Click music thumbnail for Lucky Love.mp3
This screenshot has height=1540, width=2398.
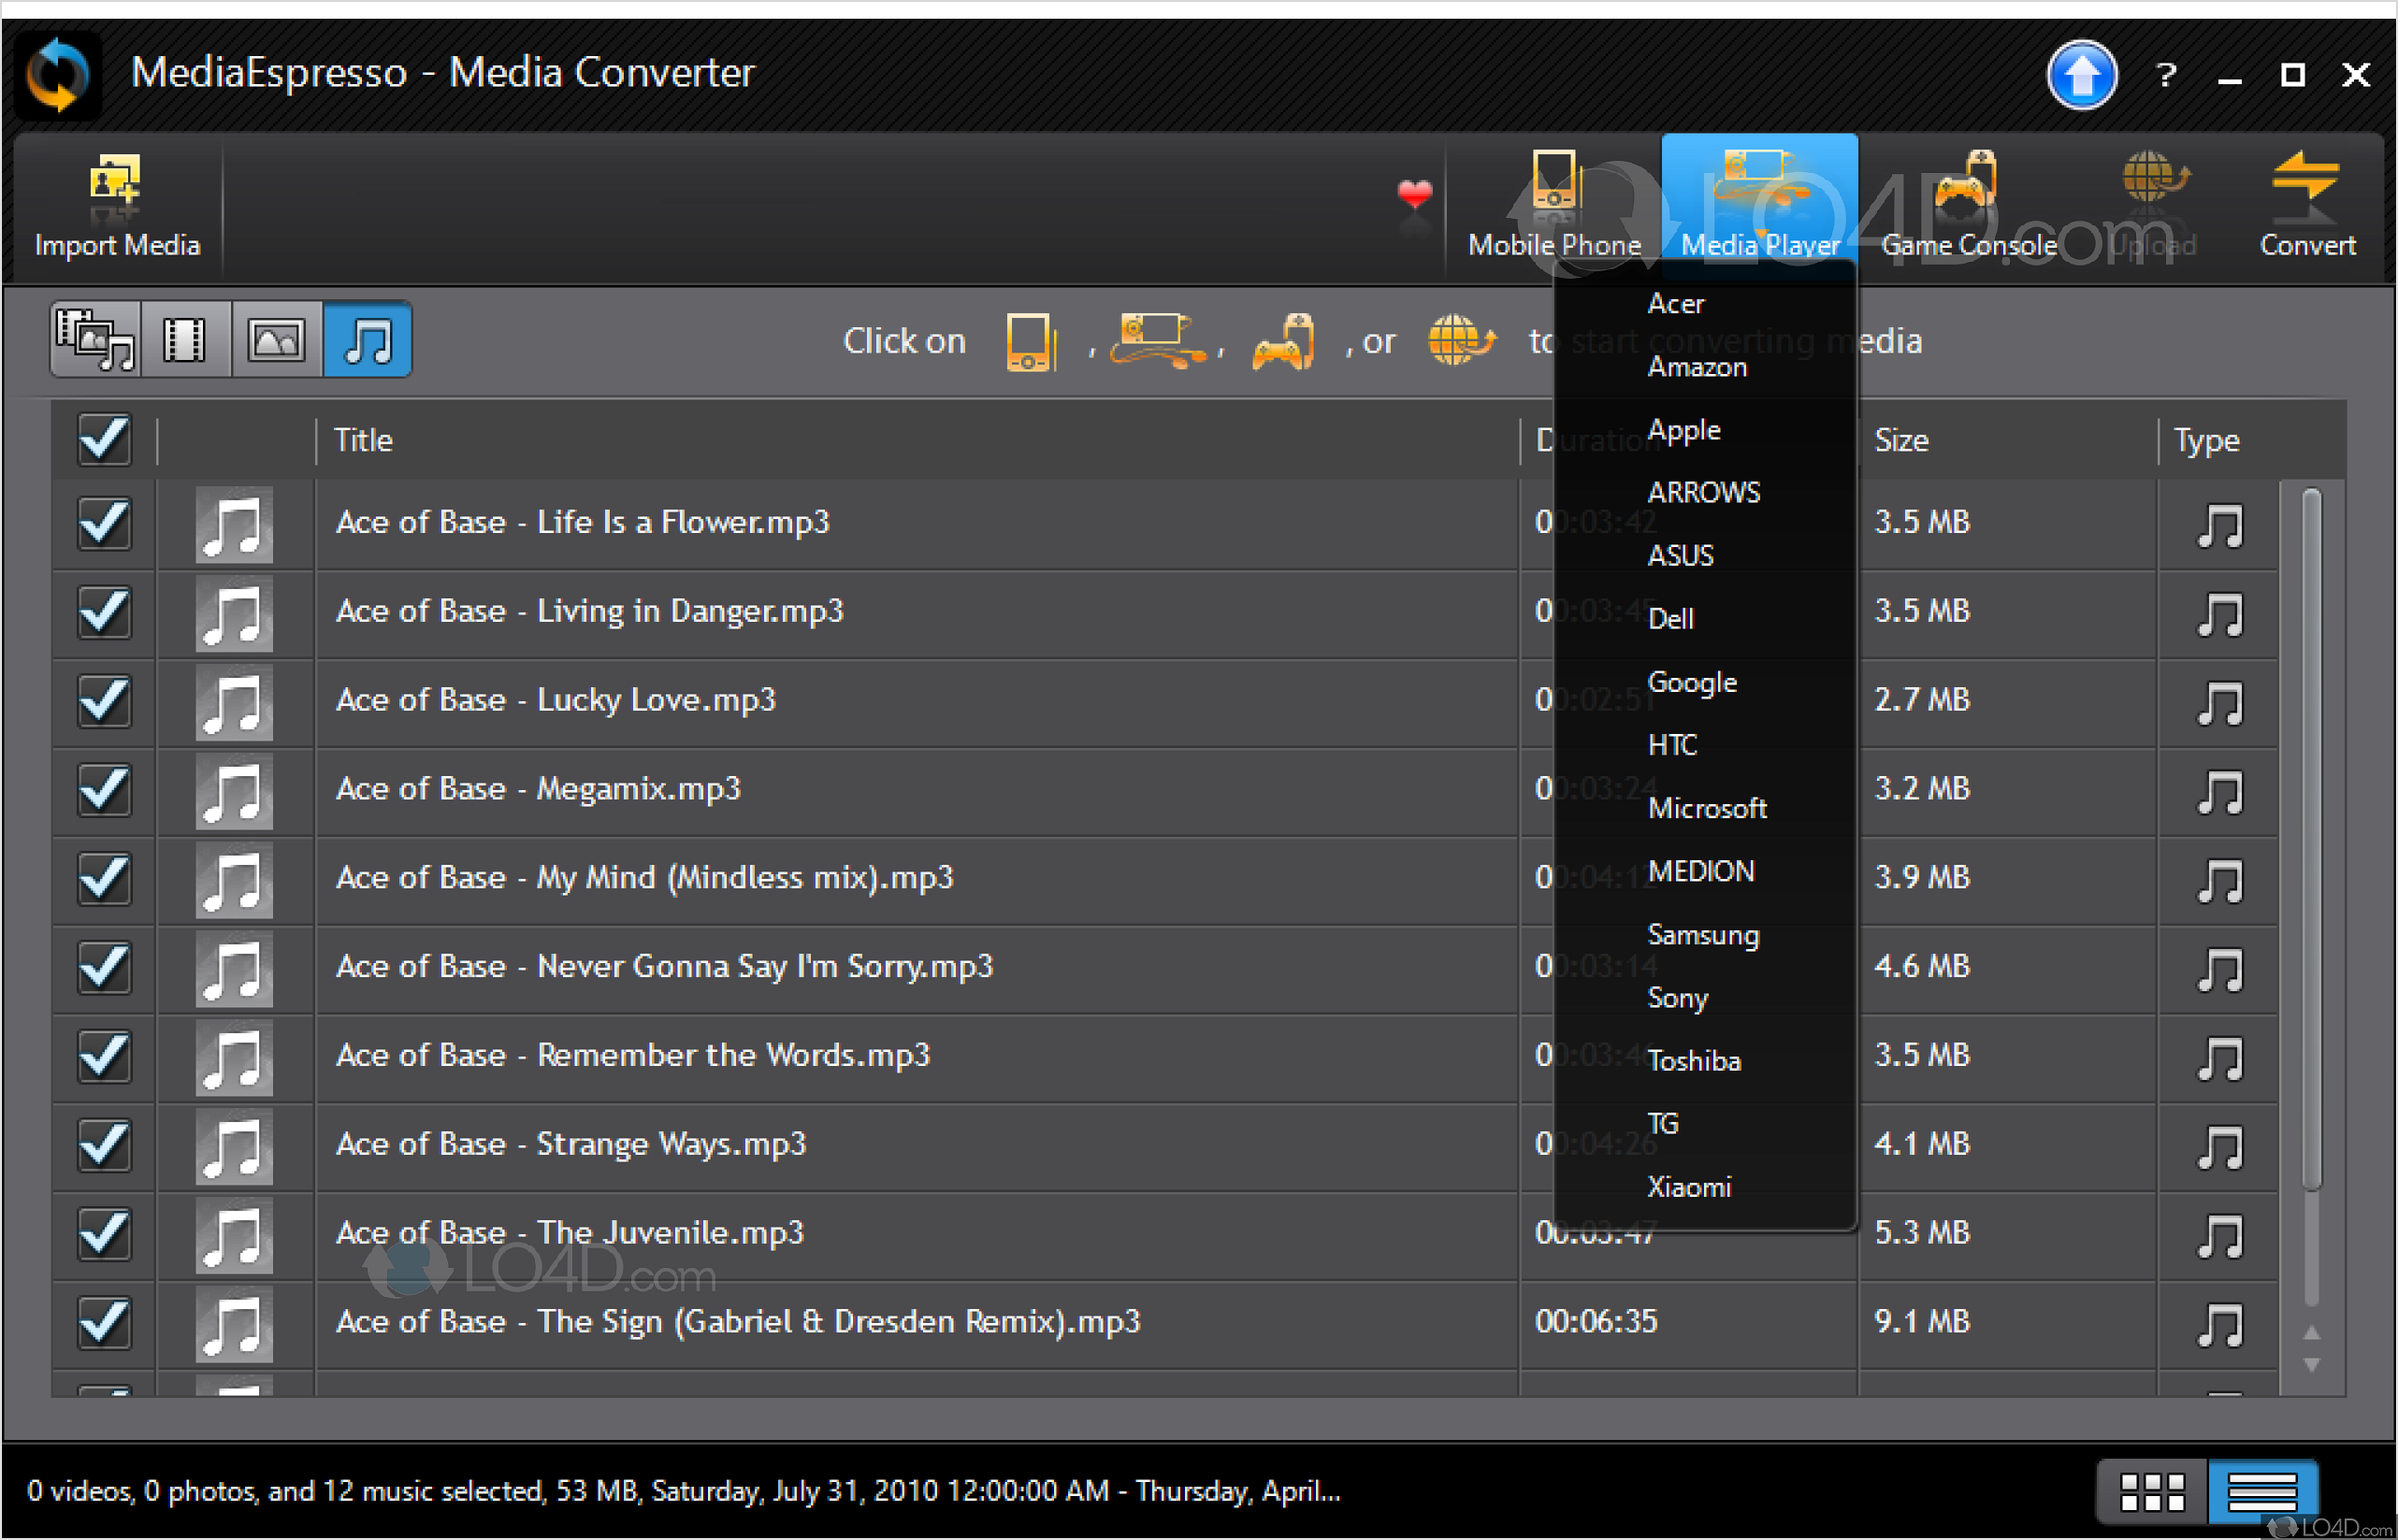[x=233, y=702]
